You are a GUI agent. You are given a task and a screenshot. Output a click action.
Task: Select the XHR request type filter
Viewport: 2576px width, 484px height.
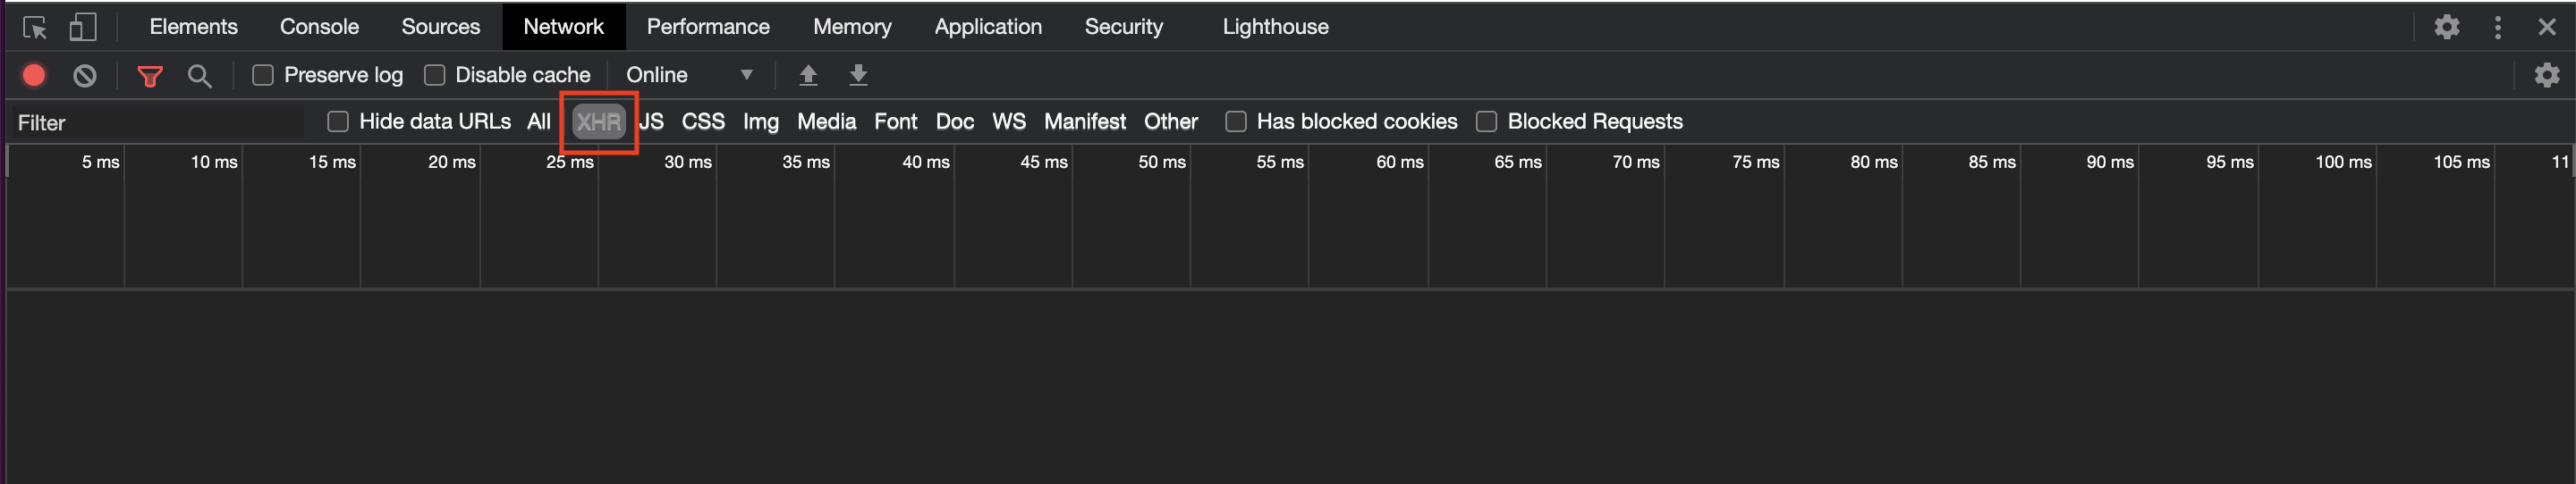point(598,121)
